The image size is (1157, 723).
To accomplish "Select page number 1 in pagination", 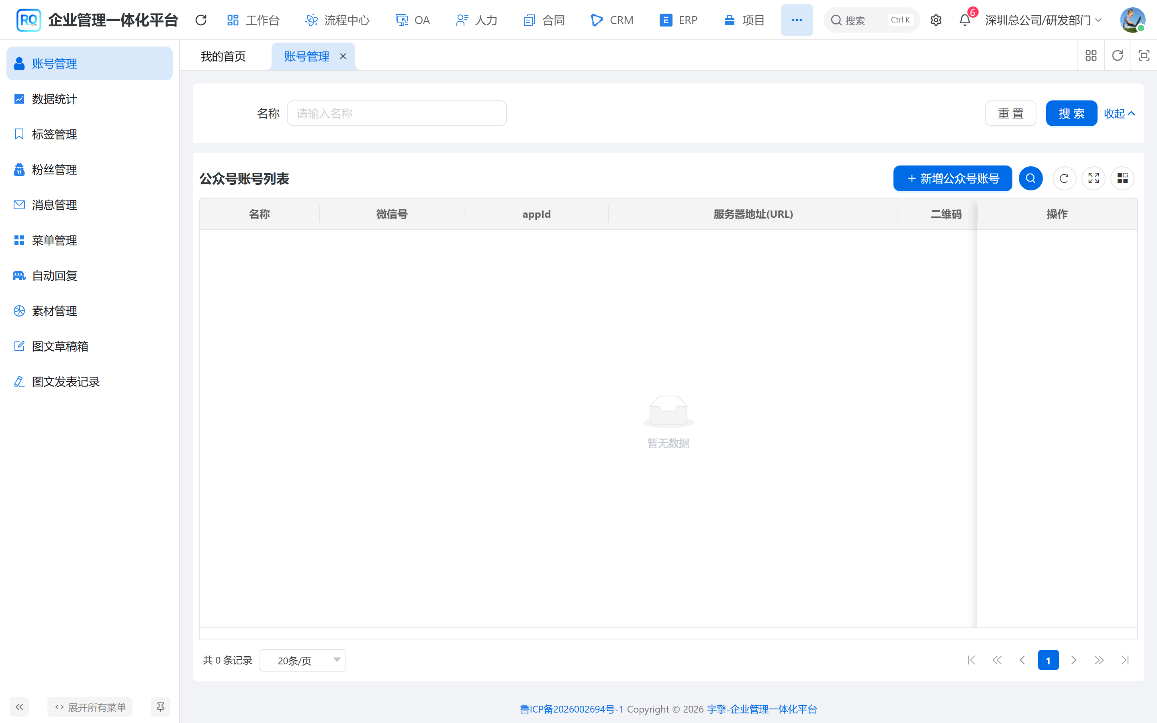I will 1048,660.
